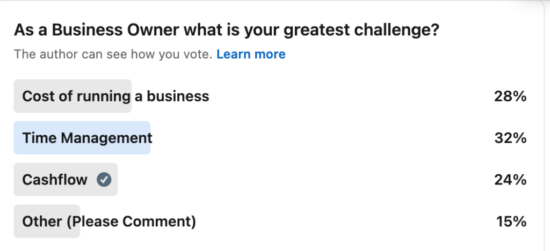Click the 32% result for Time Management
This screenshot has width=550, height=251.
510,138
